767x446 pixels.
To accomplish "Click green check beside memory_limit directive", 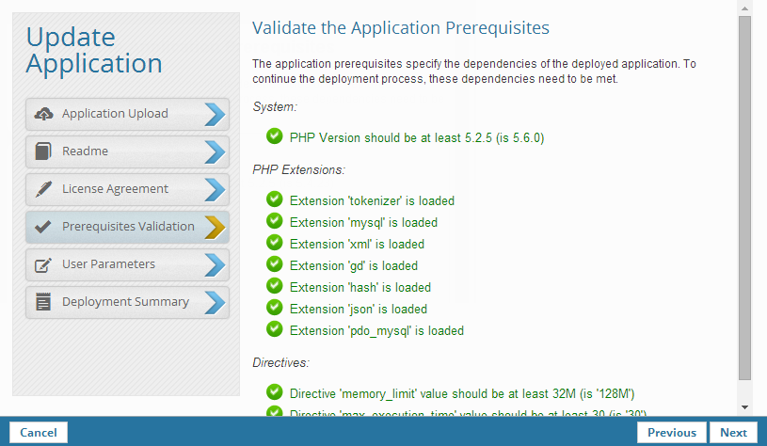I will 275,391.
